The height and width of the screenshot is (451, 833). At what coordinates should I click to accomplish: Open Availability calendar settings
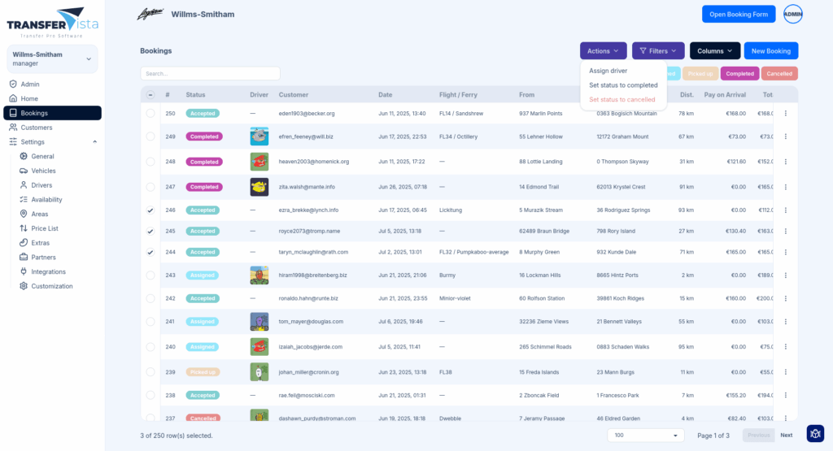[x=46, y=200]
